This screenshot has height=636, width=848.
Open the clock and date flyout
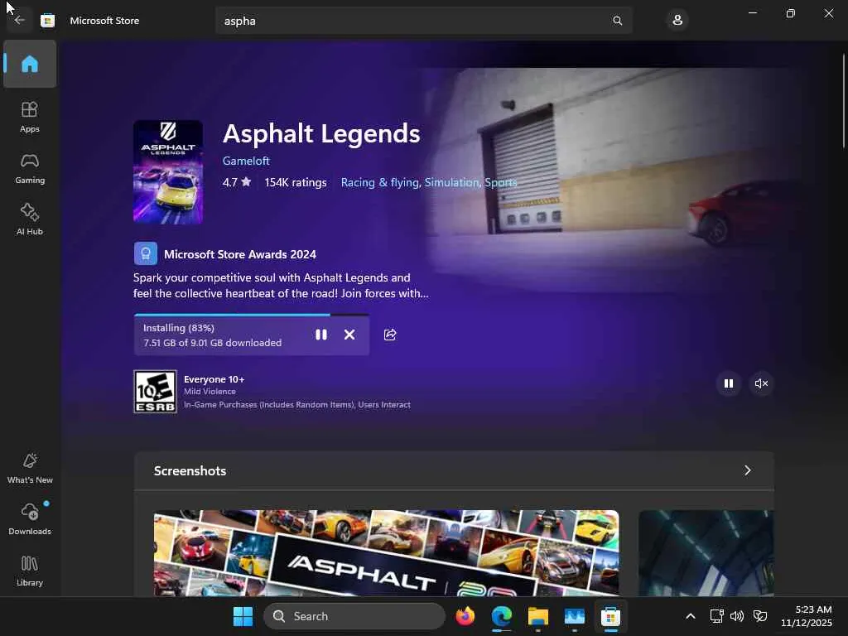[807, 616]
